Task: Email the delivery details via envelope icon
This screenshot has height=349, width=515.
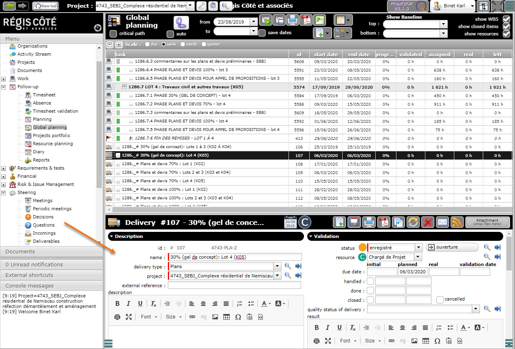Action: pyautogui.click(x=442, y=222)
